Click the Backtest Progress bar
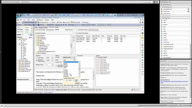 click(x=93, y=30)
